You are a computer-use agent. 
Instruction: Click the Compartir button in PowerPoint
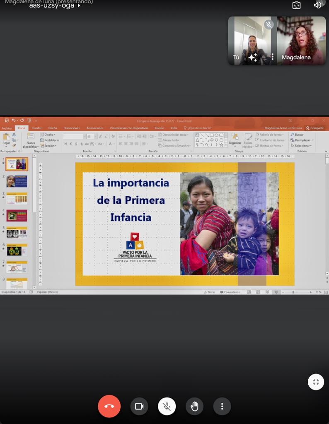pos(315,128)
